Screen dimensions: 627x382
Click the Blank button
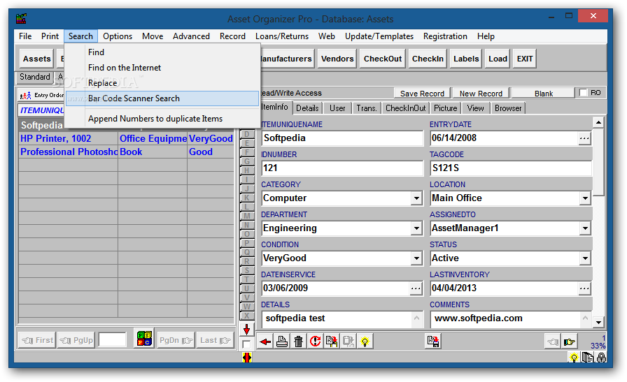pos(544,94)
